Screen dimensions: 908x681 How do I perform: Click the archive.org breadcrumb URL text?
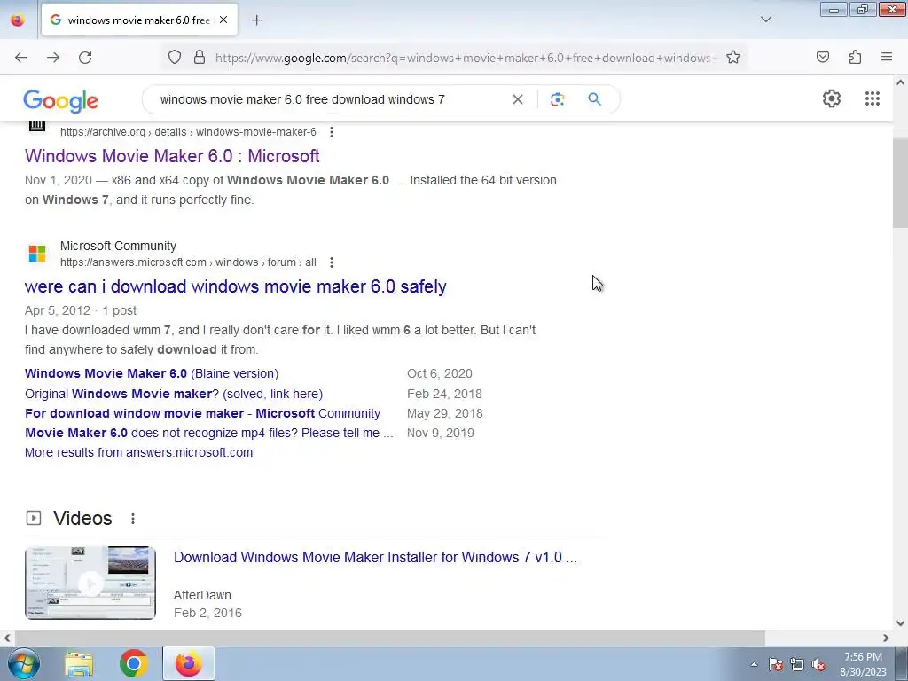point(188,132)
